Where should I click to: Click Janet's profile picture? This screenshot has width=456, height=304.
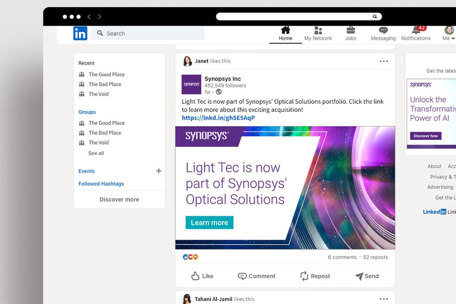pyautogui.click(x=187, y=61)
